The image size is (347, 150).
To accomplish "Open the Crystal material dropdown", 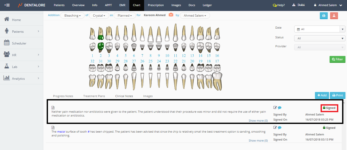I will [x=99, y=16].
